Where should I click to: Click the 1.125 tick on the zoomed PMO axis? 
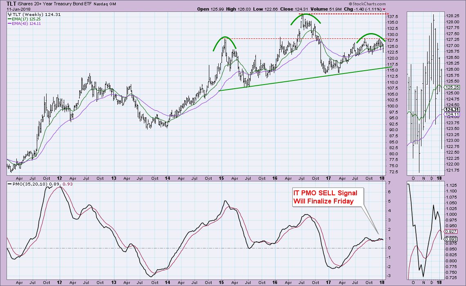tap(451, 185)
